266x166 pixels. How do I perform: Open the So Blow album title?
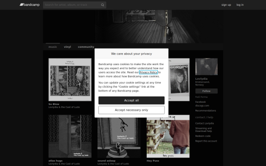click(54, 104)
